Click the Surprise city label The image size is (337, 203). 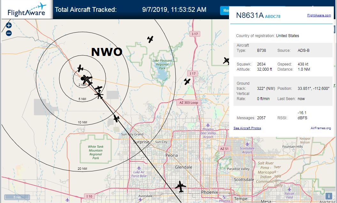(x=141, y=142)
